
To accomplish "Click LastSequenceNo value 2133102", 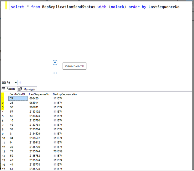I will coord(35,112).
